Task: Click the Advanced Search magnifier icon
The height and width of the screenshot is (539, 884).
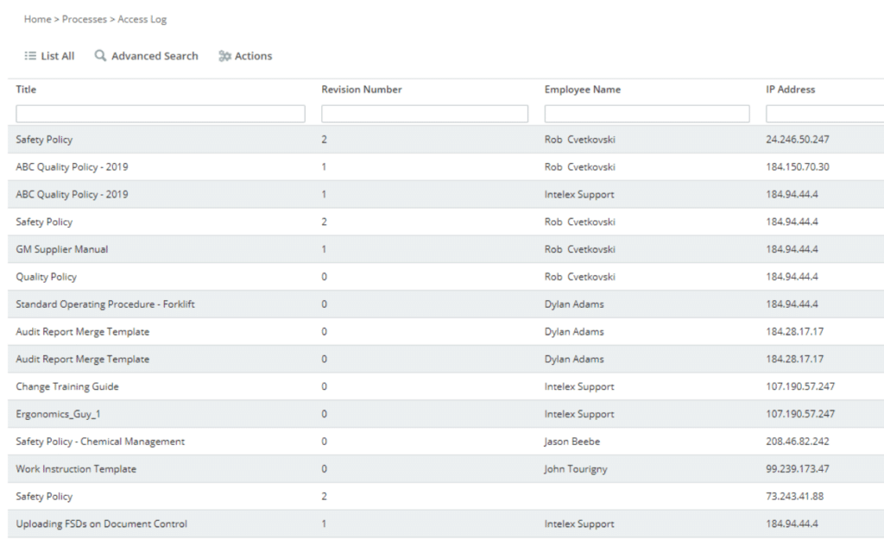Action: click(100, 56)
